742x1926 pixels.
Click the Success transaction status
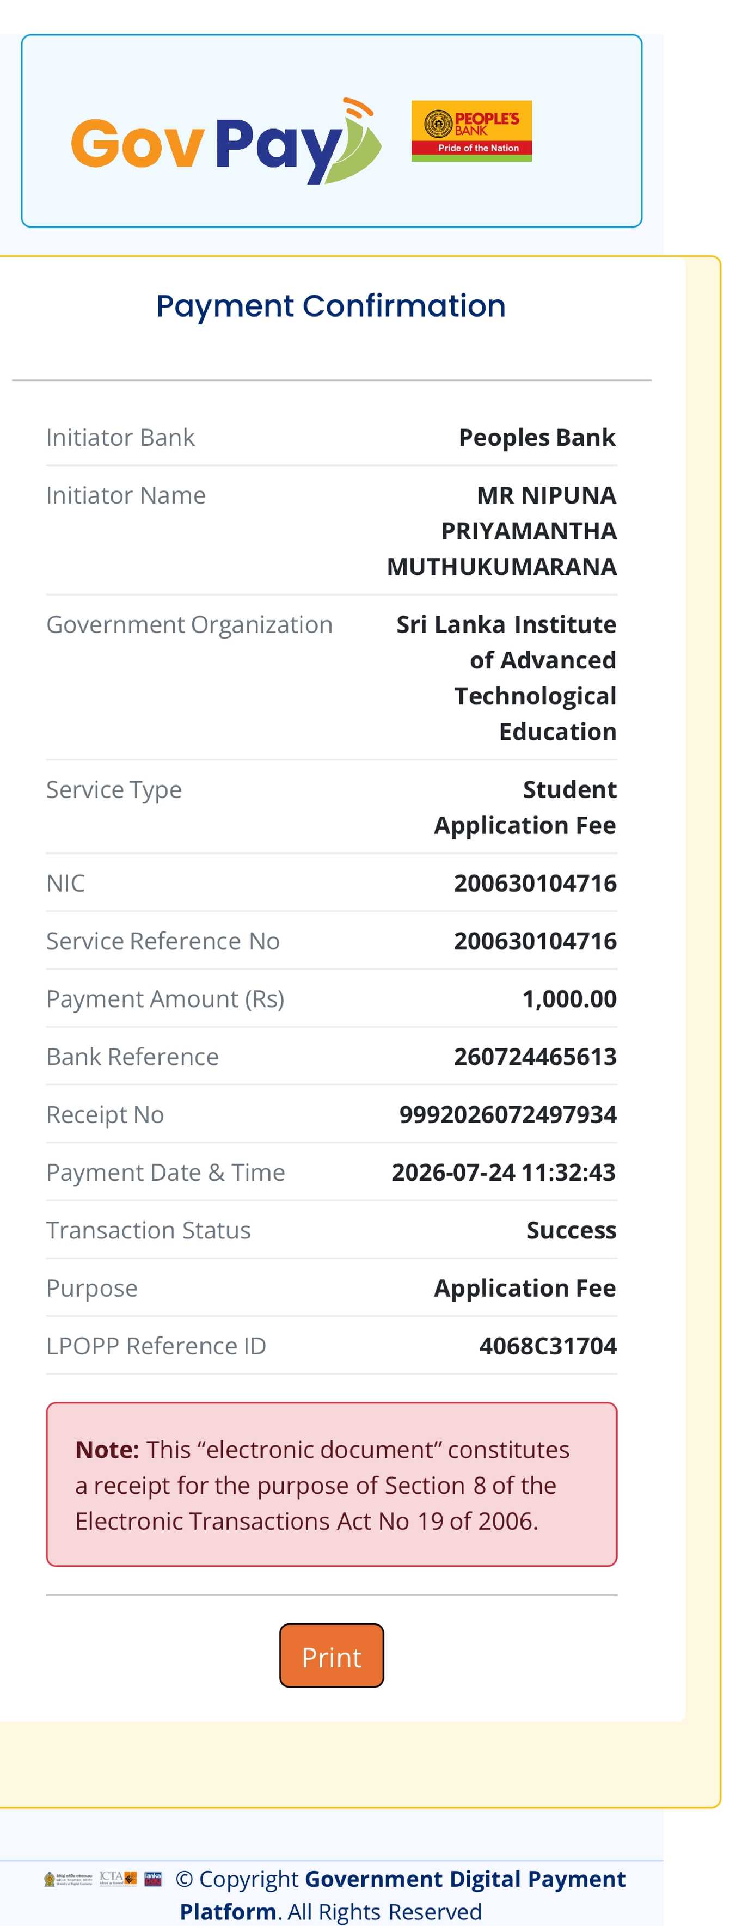click(572, 1230)
